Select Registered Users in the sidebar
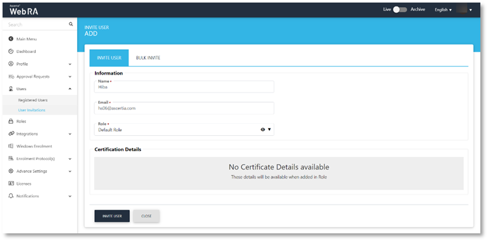The height and width of the screenshot is (241, 488). point(32,100)
